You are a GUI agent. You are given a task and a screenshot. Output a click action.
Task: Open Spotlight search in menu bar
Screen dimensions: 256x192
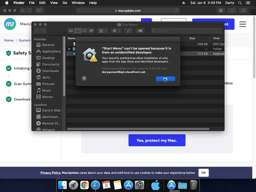(x=240, y=3)
